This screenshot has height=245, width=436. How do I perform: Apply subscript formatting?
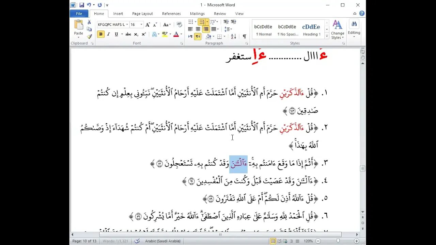coord(136,34)
